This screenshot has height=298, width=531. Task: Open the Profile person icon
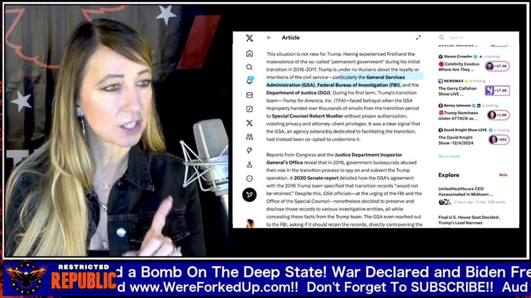click(x=249, y=165)
